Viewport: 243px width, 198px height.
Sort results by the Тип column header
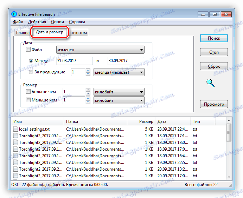click(x=203, y=121)
